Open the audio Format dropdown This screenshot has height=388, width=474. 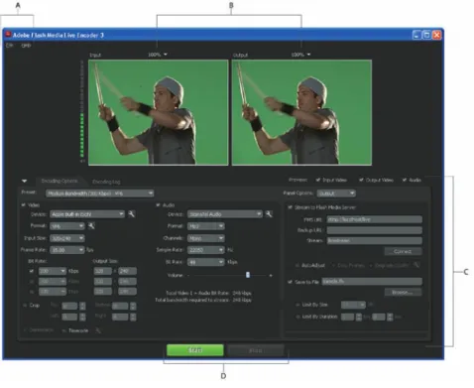point(206,226)
